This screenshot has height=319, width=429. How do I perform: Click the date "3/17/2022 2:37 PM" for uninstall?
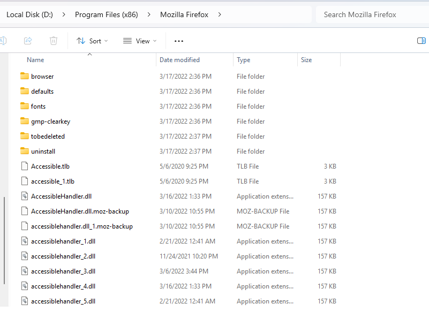tap(185, 151)
